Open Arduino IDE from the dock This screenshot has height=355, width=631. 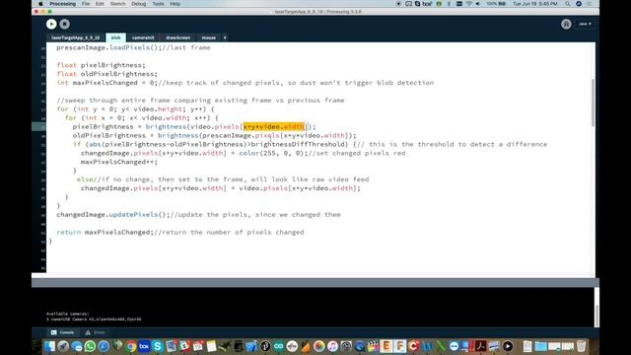[278, 346]
